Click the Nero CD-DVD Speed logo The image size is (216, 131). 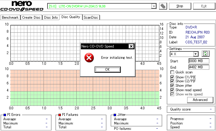click(x=22, y=6)
